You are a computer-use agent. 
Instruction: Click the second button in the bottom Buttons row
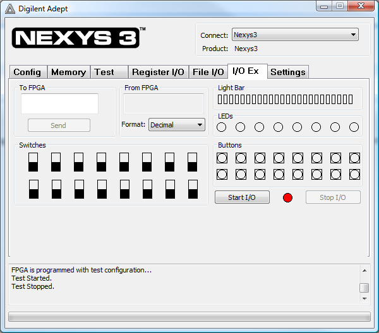[241, 175]
